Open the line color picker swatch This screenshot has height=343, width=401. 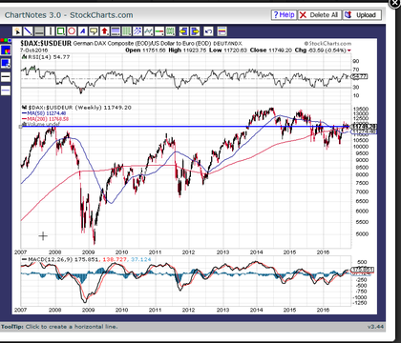6,50
